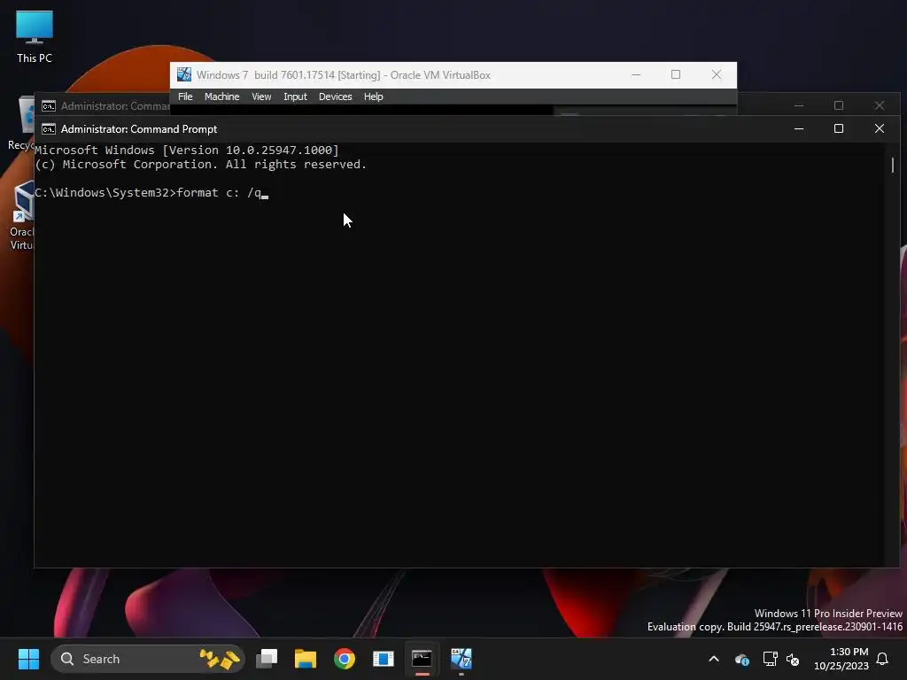This screenshot has width=907, height=680.
Task: Open the VirtualBox Devices menu
Action: pyautogui.click(x=335, y=97)
